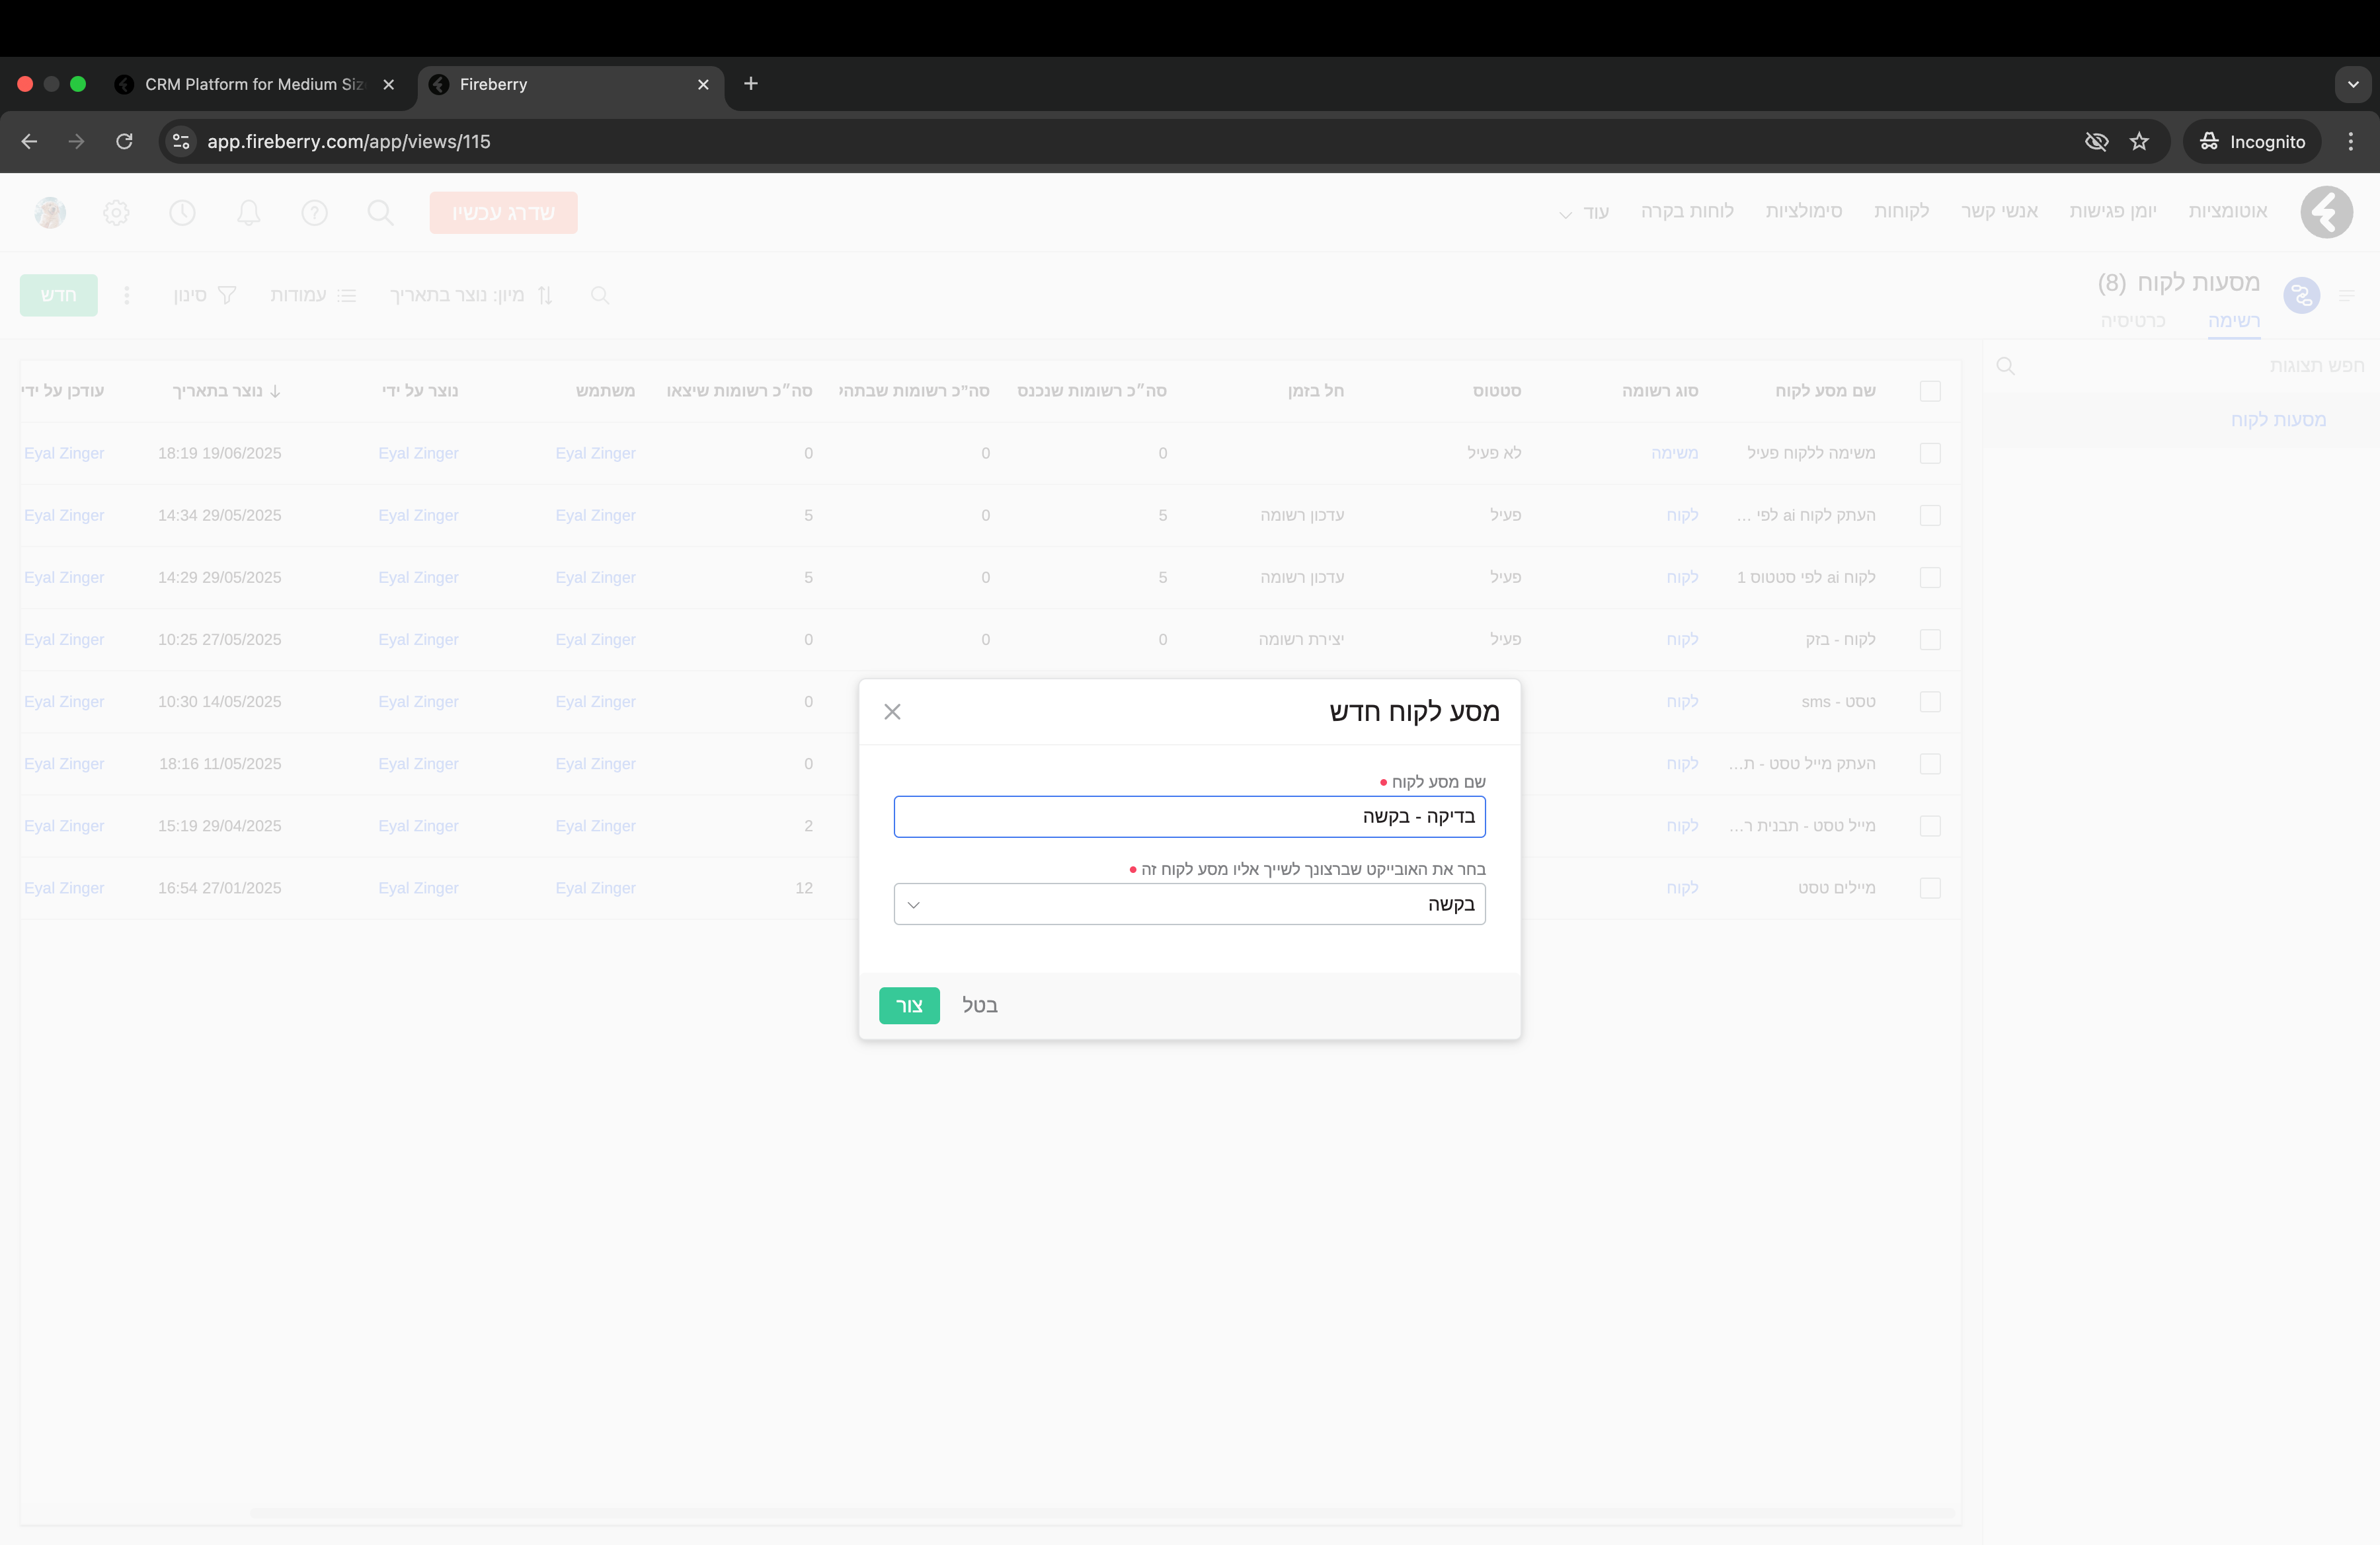2380x1545 pixels.
Task: Open a new browser tab
Action: 751,84
